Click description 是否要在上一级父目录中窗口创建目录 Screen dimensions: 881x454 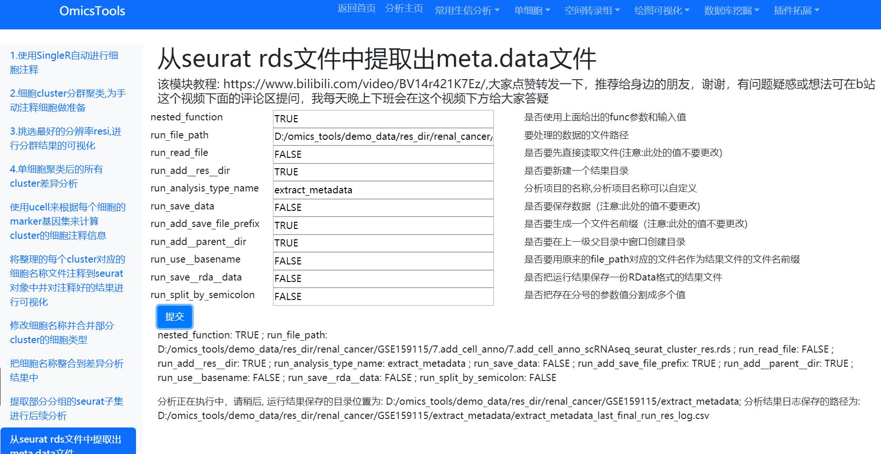click(605, 242)
